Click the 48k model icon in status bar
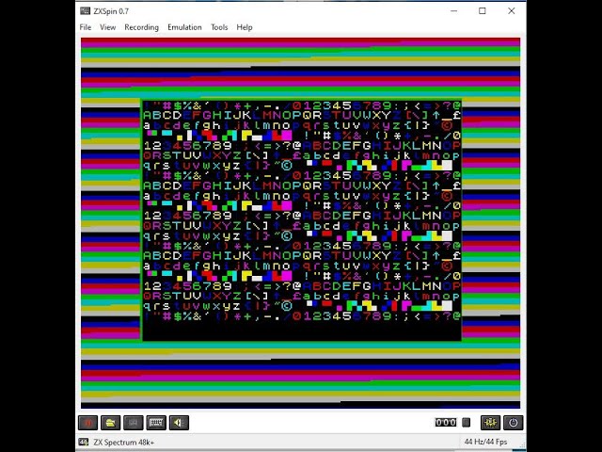Image resolution: width=602 pixels, height=452 pixels. (x=84, y=442)
